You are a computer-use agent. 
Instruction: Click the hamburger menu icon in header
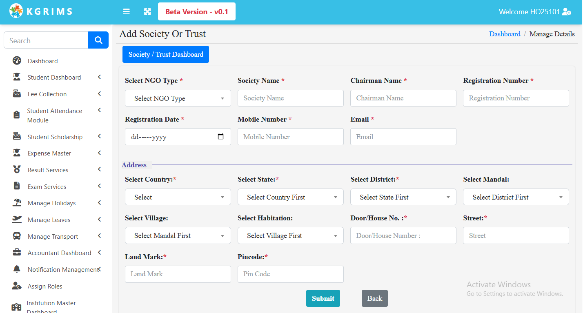126,12
